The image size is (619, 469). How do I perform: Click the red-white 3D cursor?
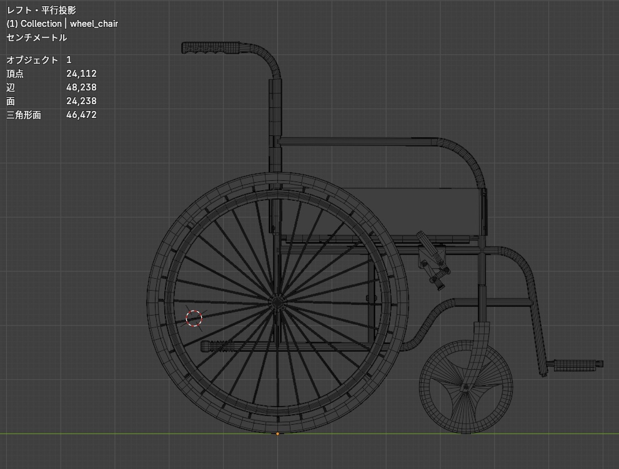[x=194, y=318]
